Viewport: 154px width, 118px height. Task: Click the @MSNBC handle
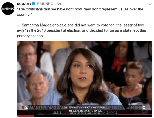click(45, 4)
